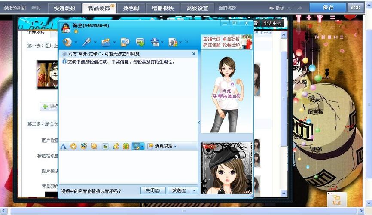Viewport: 372px width, 215px height.
Task: Click the send file folder icon
Action: 106,42
